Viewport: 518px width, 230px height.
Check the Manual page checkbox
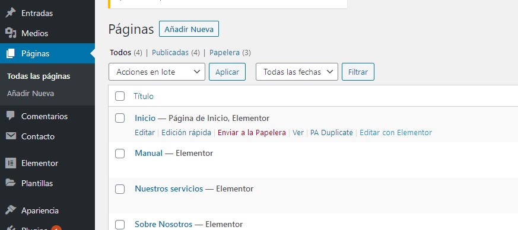[120, 153]
